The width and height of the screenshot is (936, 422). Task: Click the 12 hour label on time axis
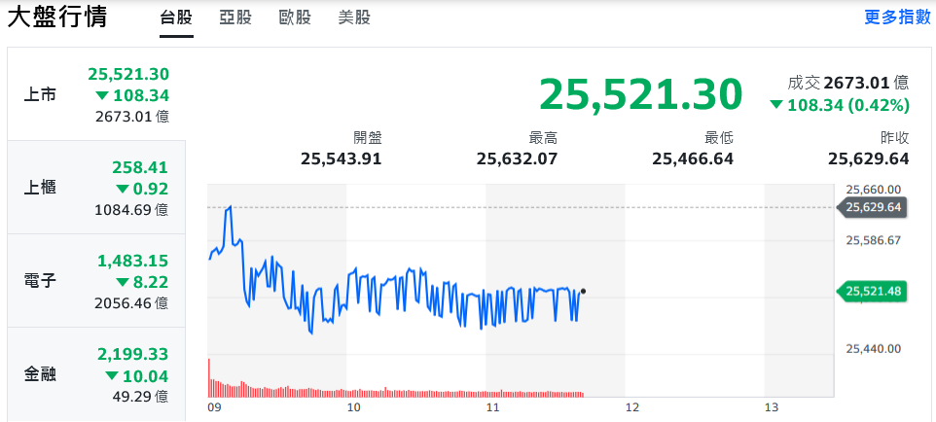tap(631, 408)
